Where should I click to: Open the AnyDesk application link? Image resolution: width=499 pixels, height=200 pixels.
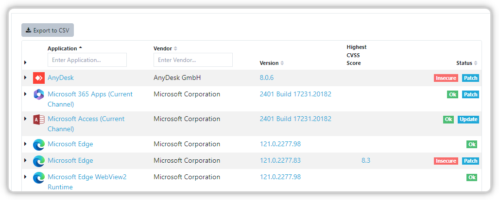click(61, 77)
